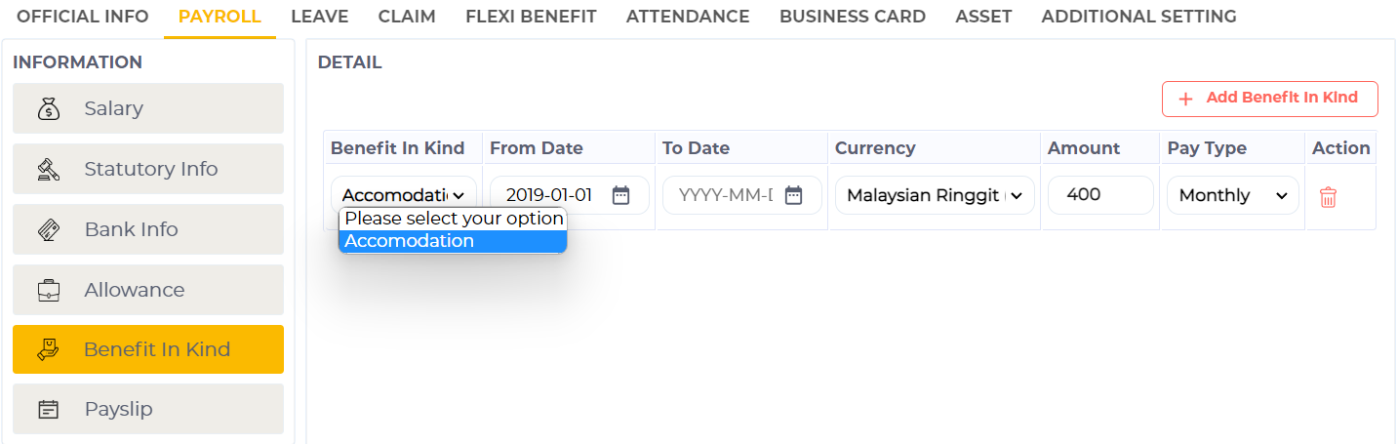This screenshot has height=444, width=1397.
Task: Switch to the Leave tab
Action: point(319,17)
